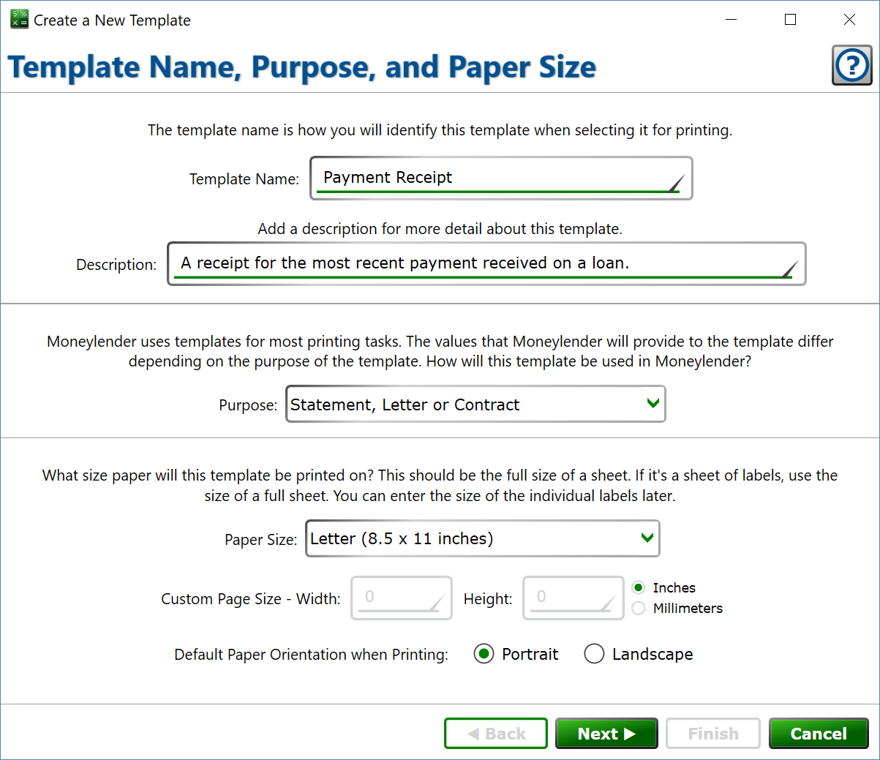
Task: Click the 'Template Name, Purpose, and Paper Size' heading
Action: click(x=302, y=67)
